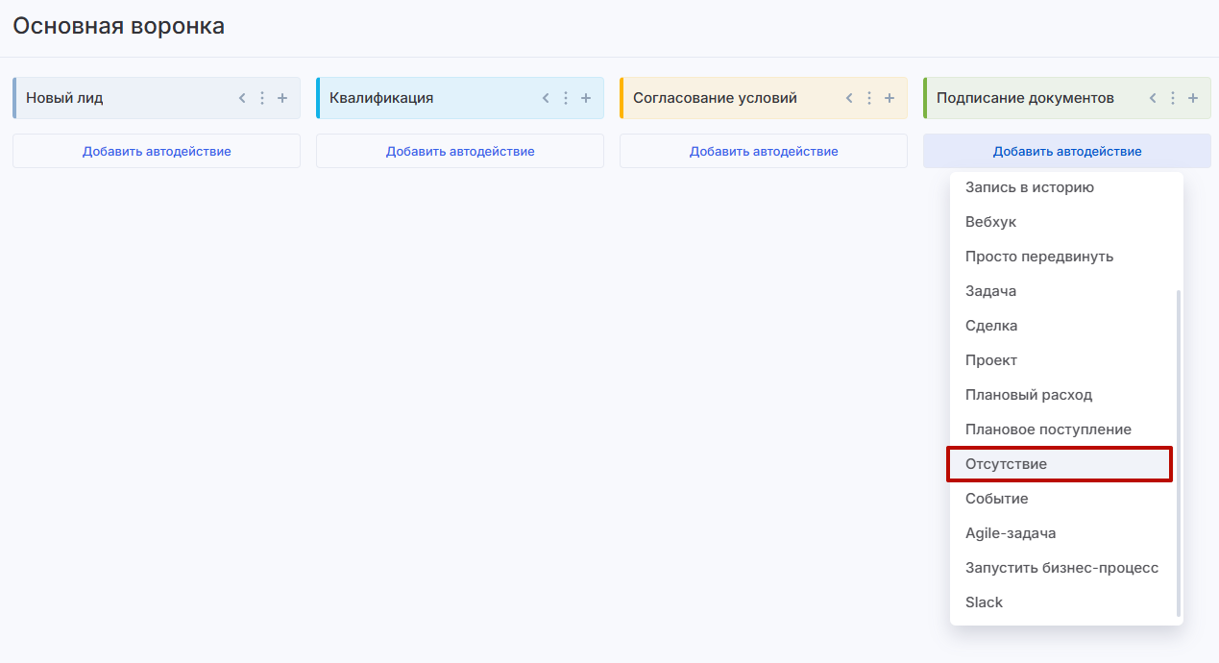Screen dimensions: 1219x663
Task: Click the plus icon in Новый лид column
Action: click(x=282, y=98)
